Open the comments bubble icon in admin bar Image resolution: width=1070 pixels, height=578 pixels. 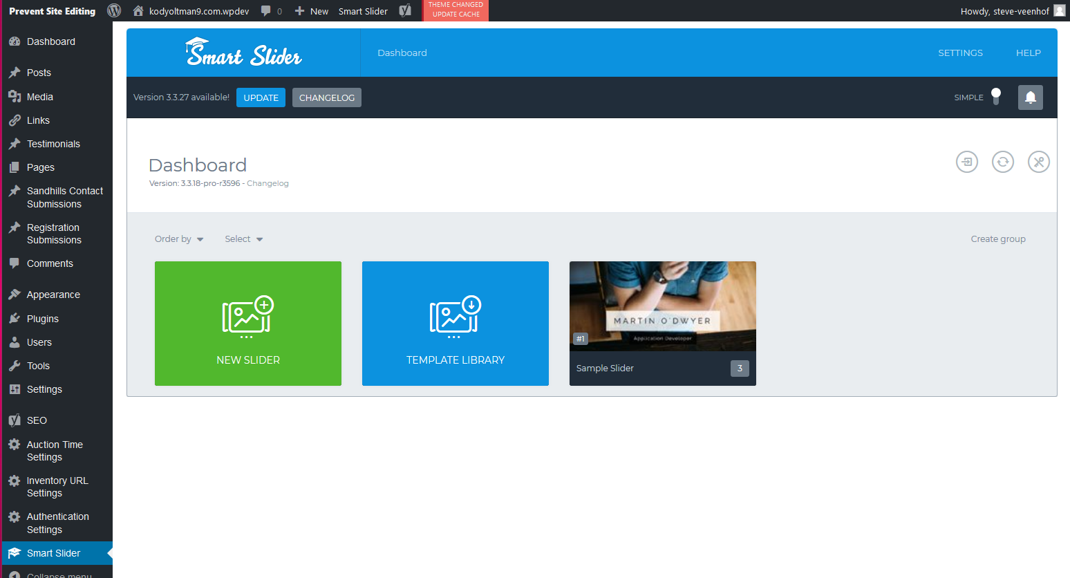pos(266,11)
